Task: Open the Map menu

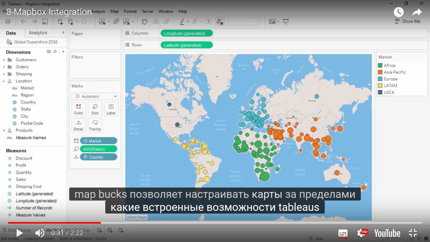Action: [x=115, y=11]
